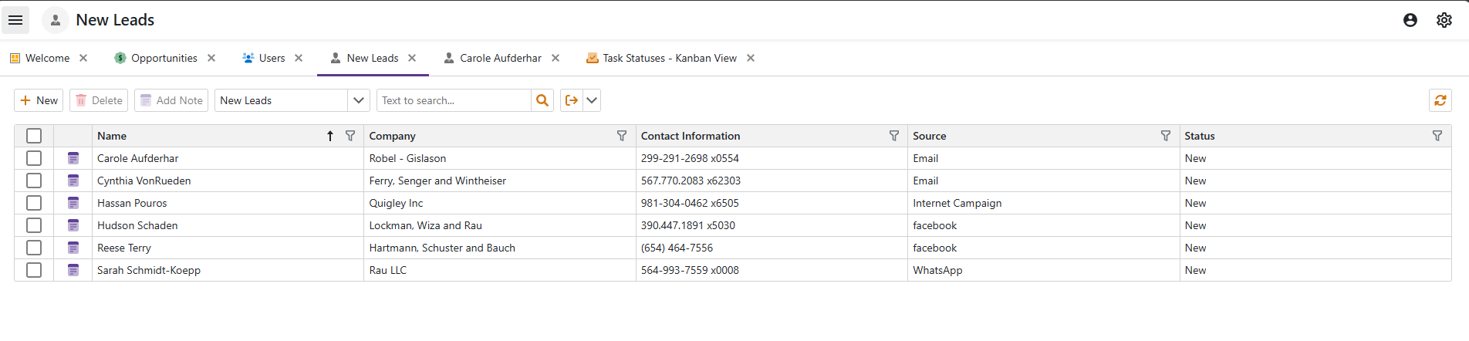Expand the New Leads view dropdown
The width and height of the screenshot is (1469, 341).
pos(359,100)
